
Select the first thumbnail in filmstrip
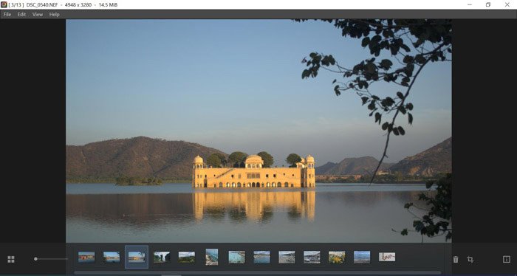tap(86, 258)
